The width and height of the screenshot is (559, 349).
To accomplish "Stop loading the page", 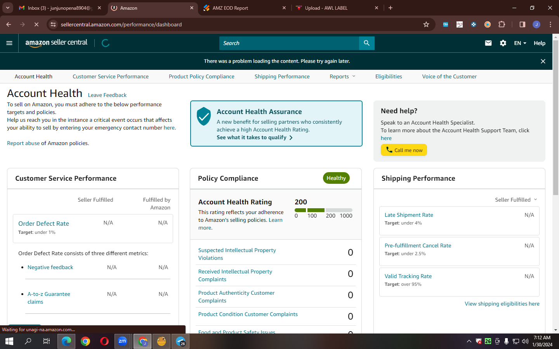I will (36, 24).
